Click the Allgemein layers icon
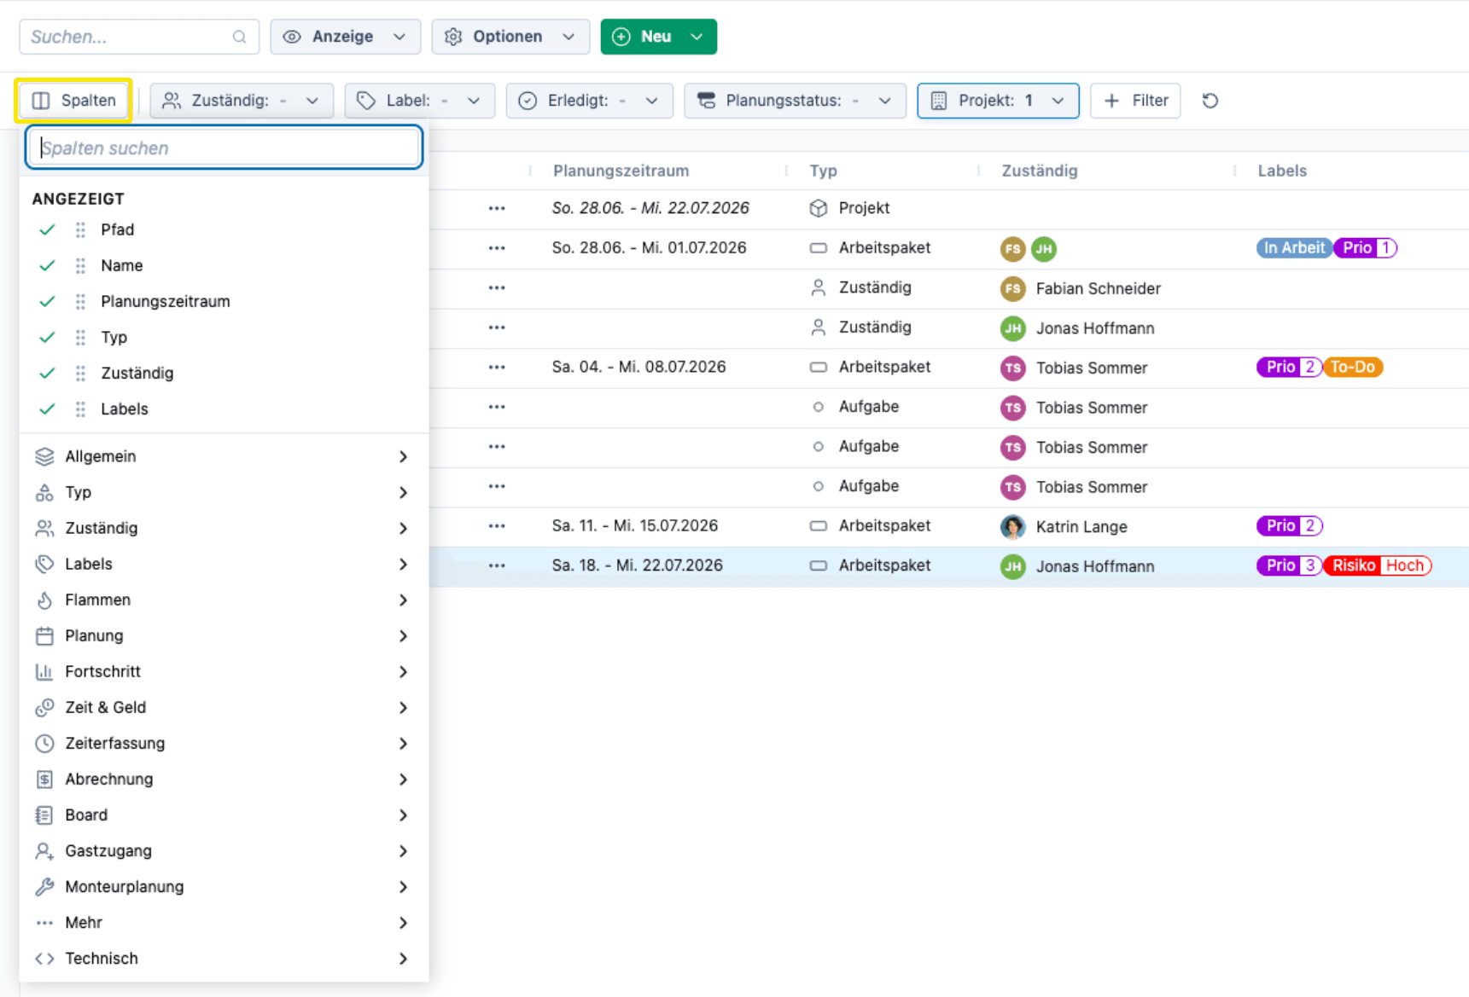Viewport: 1469px width, 997px height. 44,456
